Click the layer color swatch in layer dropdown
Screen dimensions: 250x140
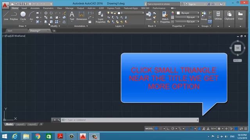tap(119, 13)
